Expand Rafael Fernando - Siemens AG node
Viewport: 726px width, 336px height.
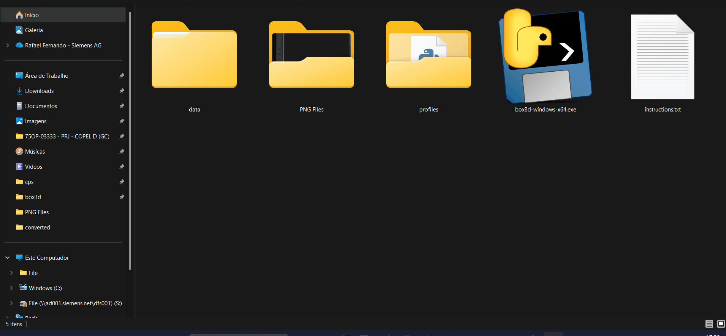pyautogui.click(x=8, y=46)
